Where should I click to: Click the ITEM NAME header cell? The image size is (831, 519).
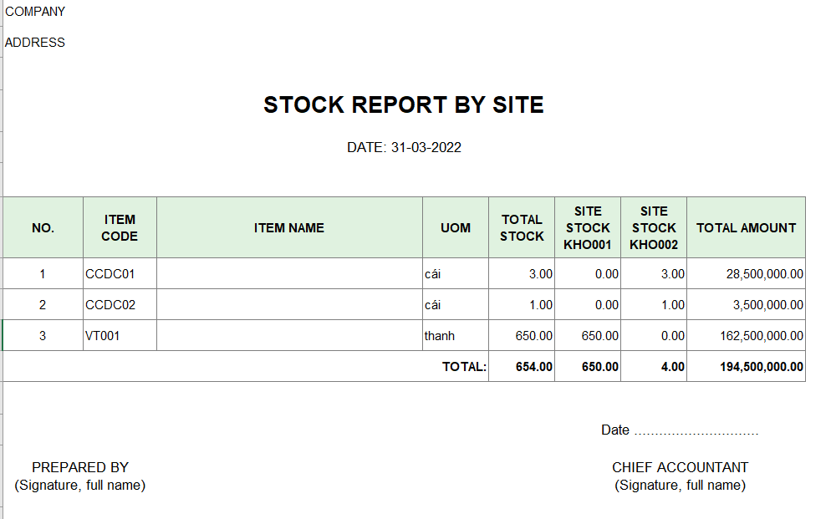(289, 227)
